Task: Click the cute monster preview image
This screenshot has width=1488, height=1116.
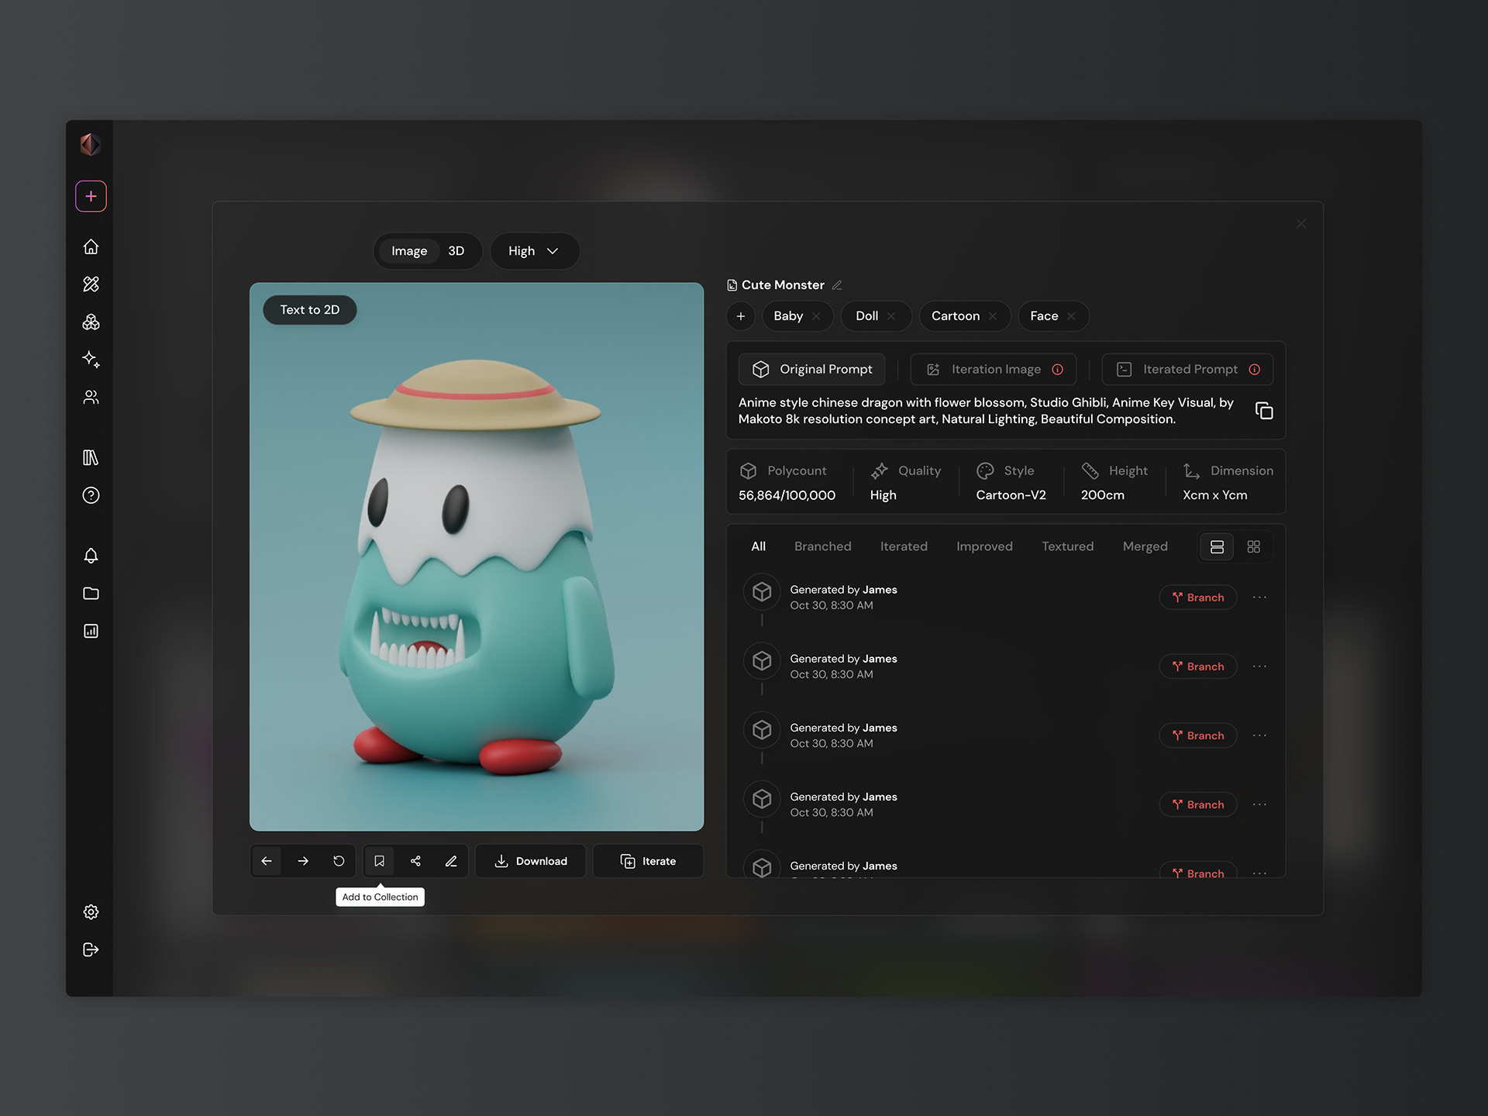Action: click(x=477, y=556)
